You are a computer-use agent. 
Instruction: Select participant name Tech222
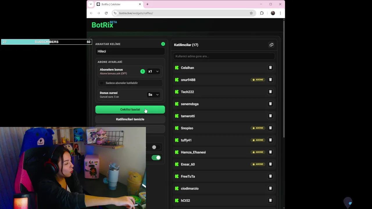(187, 92)
